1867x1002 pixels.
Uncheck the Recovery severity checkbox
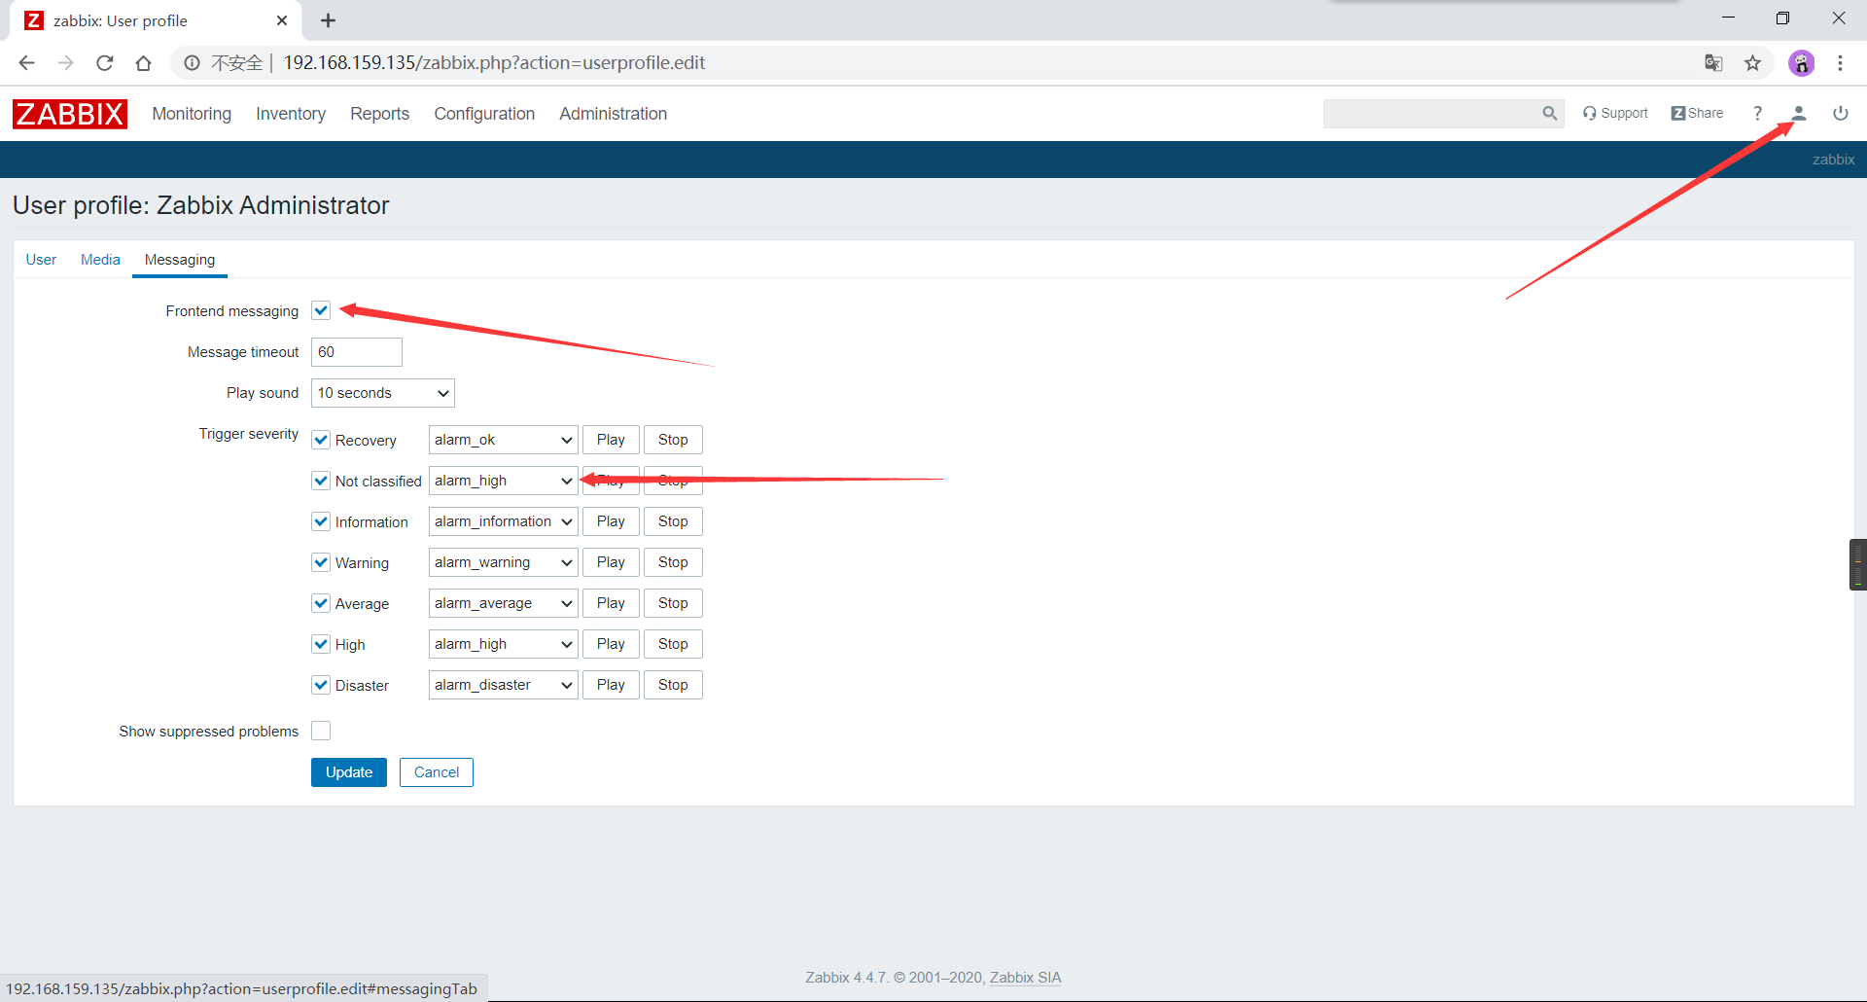coord(321,440)
